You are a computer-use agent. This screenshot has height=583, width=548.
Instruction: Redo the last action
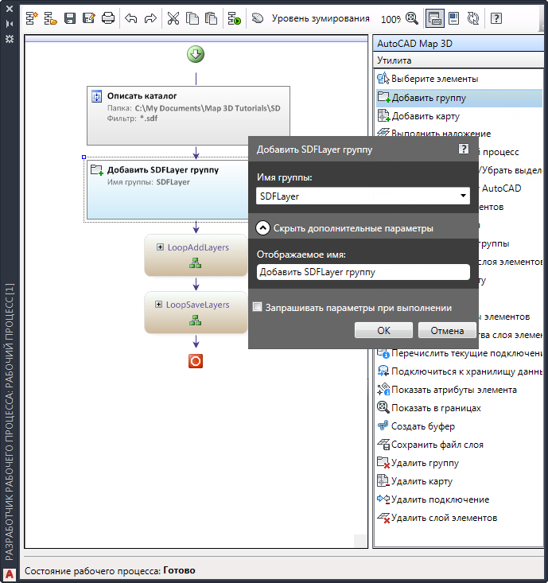(x=150, y=17)
